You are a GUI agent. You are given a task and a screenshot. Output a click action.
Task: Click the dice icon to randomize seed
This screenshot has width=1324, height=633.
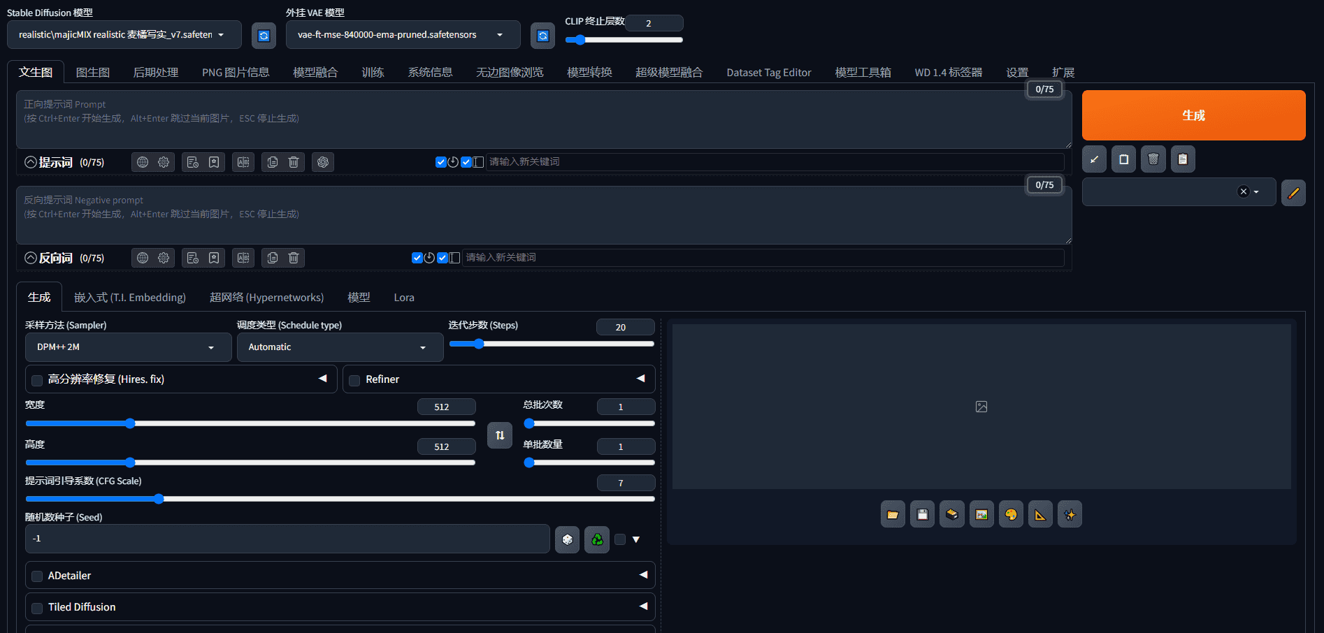567,539
